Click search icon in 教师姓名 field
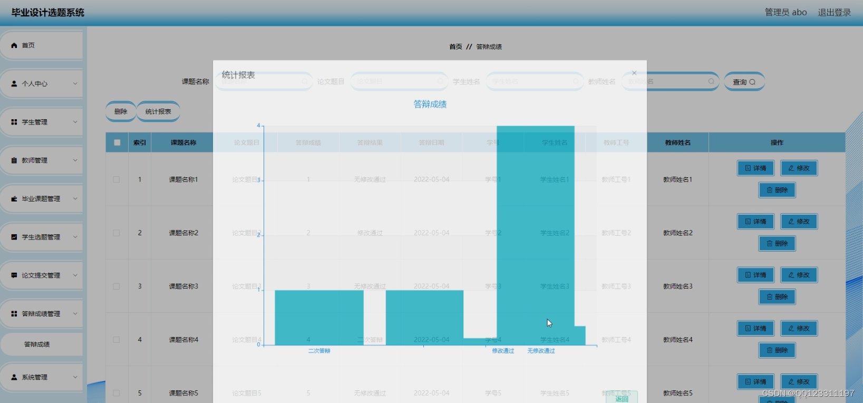 pos(711,81)
